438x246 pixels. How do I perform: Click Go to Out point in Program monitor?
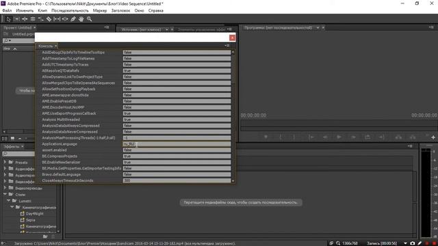click(381, 137)
